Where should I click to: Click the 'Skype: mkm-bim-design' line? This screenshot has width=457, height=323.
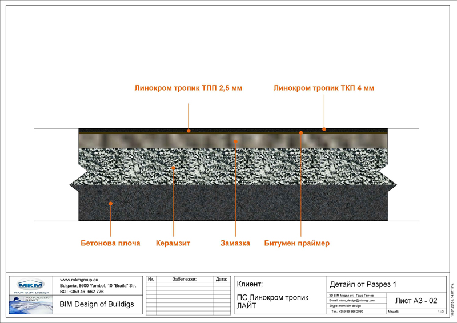coord(345,306)
